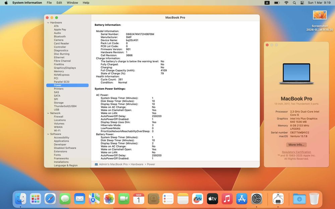The image size is (335, 209).
Task: Open Calendar app in dock
Action: [139, 199]
